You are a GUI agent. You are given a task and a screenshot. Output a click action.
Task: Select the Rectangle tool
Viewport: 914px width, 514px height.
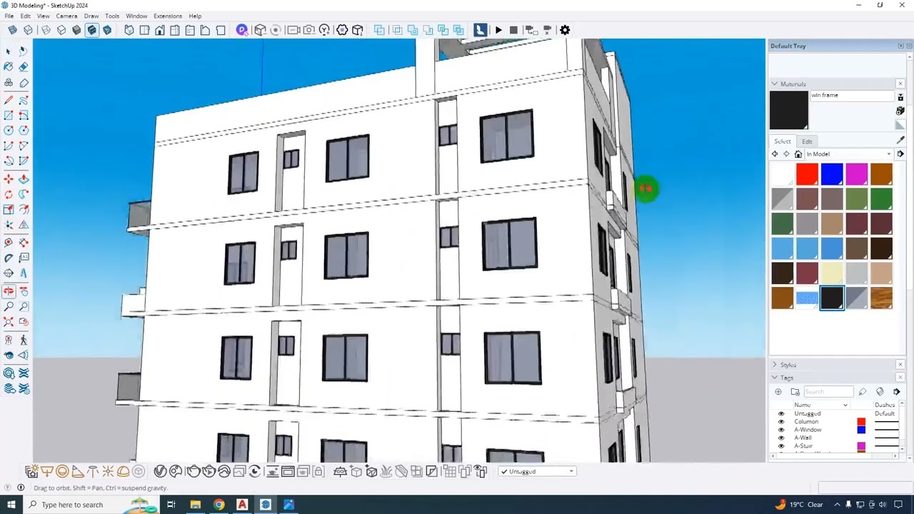tap(9, 115)
